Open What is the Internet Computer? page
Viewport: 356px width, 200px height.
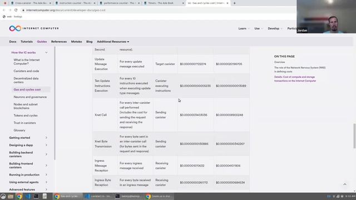(27, 62)
